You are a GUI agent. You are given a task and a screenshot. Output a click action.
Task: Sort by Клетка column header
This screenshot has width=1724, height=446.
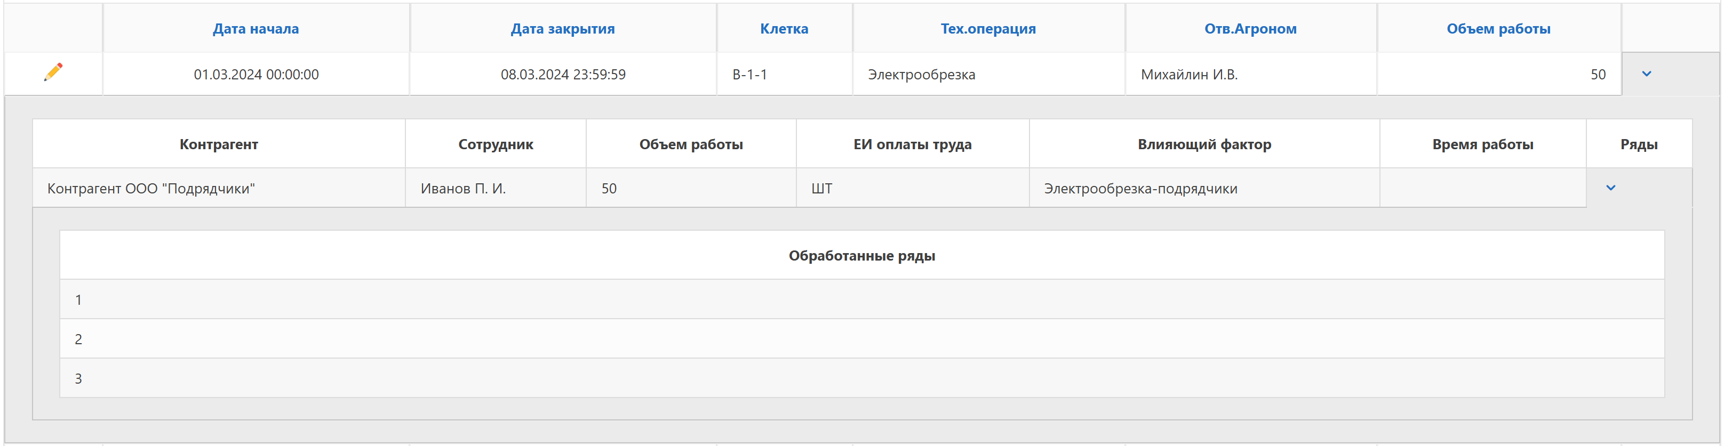coord(784,29)
